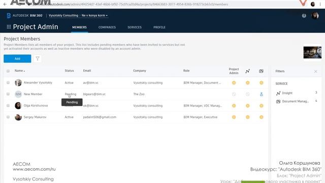Viewport: 325px width, 183px height.
Task: Open Alexander Vysotskiy member name
Action: tap(38, 82)
